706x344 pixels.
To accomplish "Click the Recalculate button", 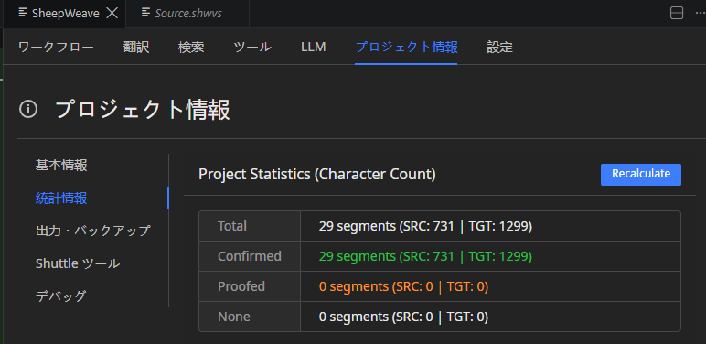I will [x=641, y=174].
